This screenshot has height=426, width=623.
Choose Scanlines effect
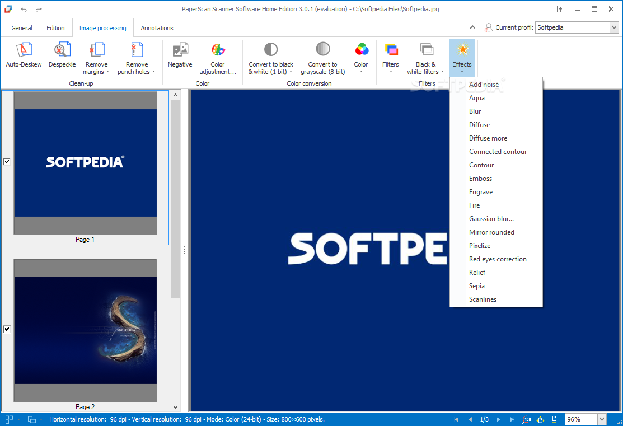496,299
